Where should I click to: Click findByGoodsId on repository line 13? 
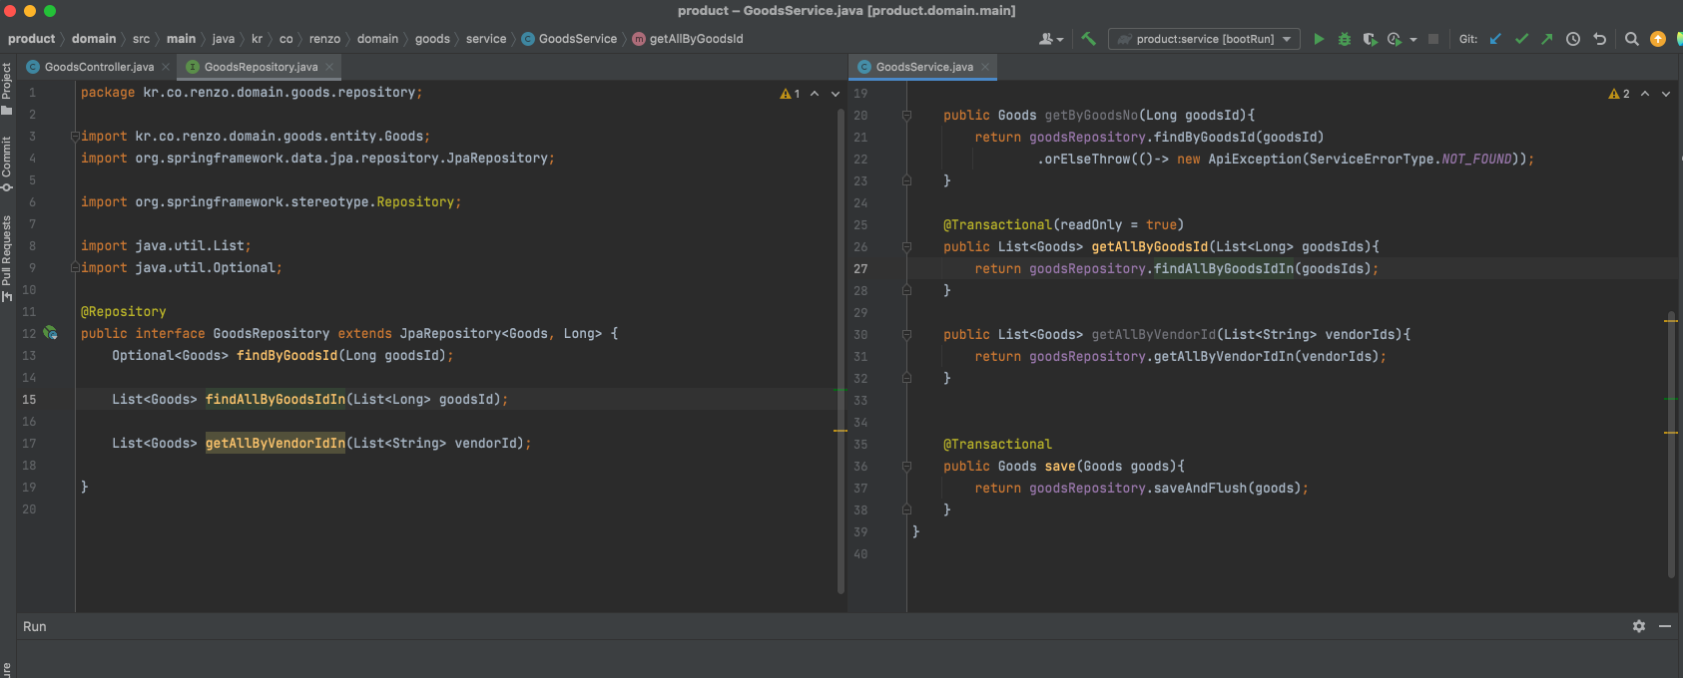[287, 356]
